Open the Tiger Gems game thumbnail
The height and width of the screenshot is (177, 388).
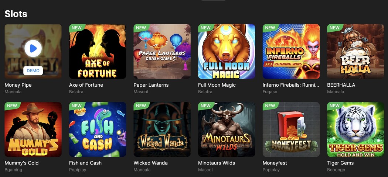click(x=355, y=129)
